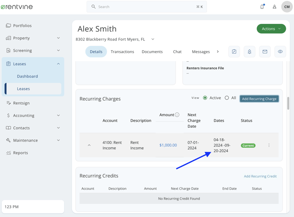Image resolution: width=294 pixels, height=217 pixels.
Task: Click the envelope email icon button
Action: pos(265,51)
